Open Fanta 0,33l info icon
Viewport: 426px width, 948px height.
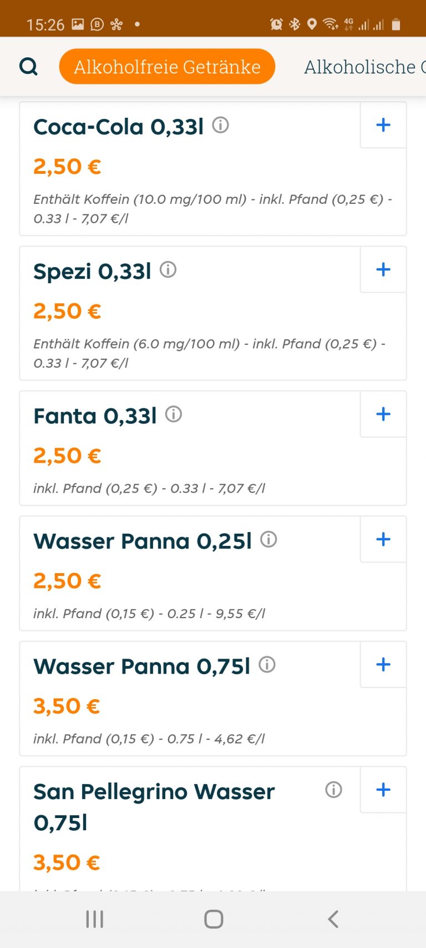point(174,414)
